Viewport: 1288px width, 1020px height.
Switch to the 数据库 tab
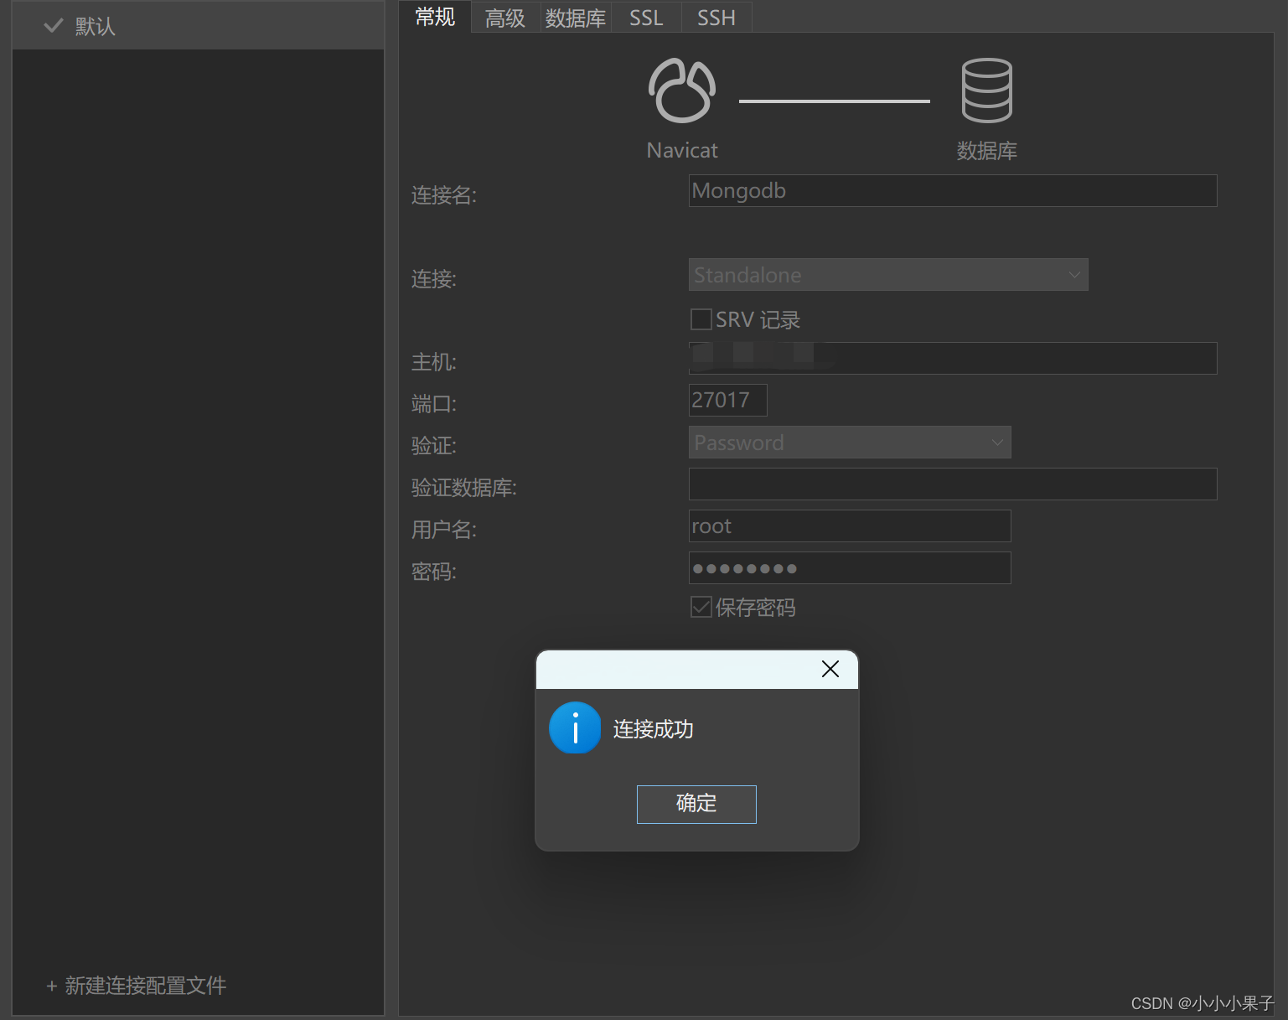pyautogui.click(x=575, y=17)
